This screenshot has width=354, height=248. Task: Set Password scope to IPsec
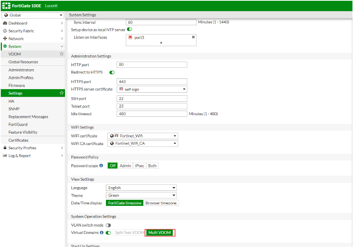[140, 166]
